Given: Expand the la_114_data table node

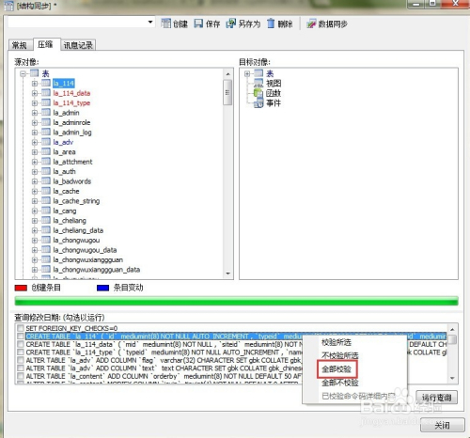Looking at the screenshot, I should (35, 93).
